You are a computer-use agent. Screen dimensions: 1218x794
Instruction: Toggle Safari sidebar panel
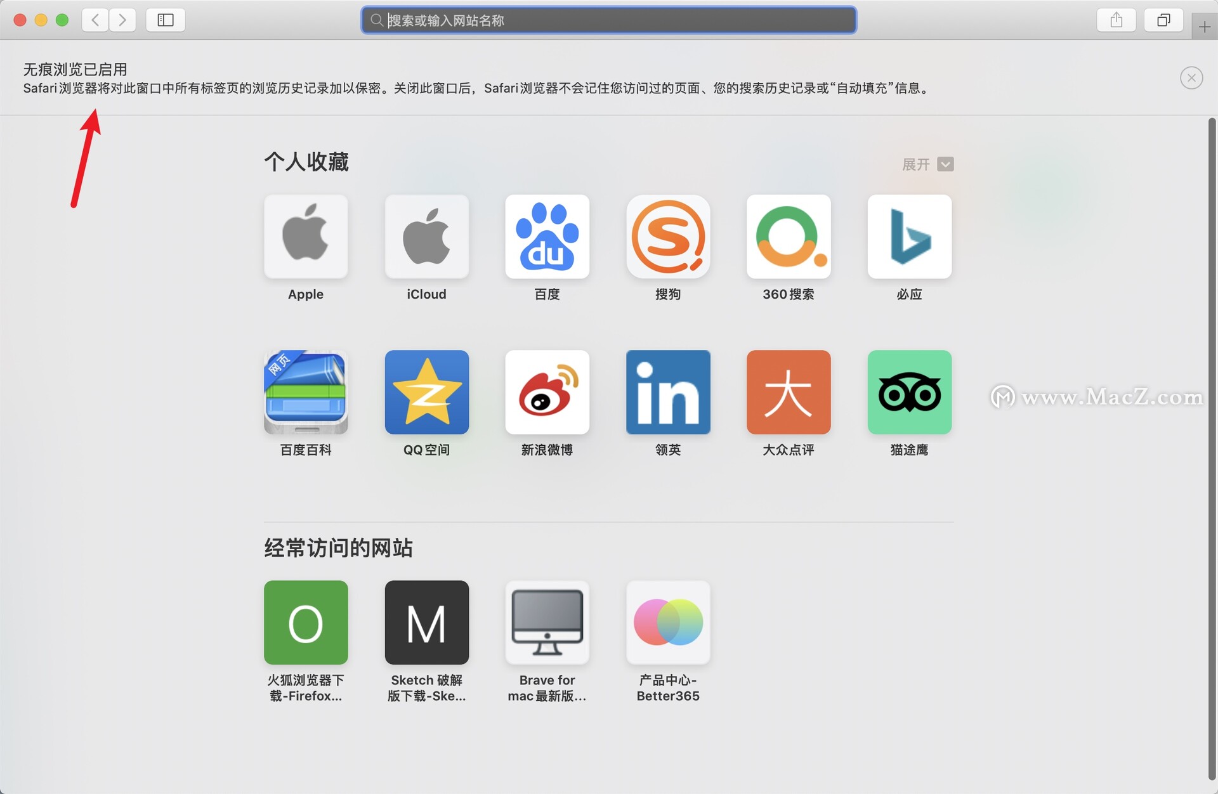coord(164,20)
